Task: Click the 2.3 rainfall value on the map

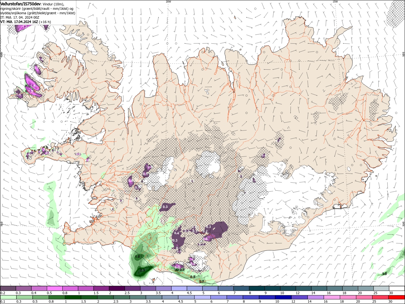Action: pos(142,270)
